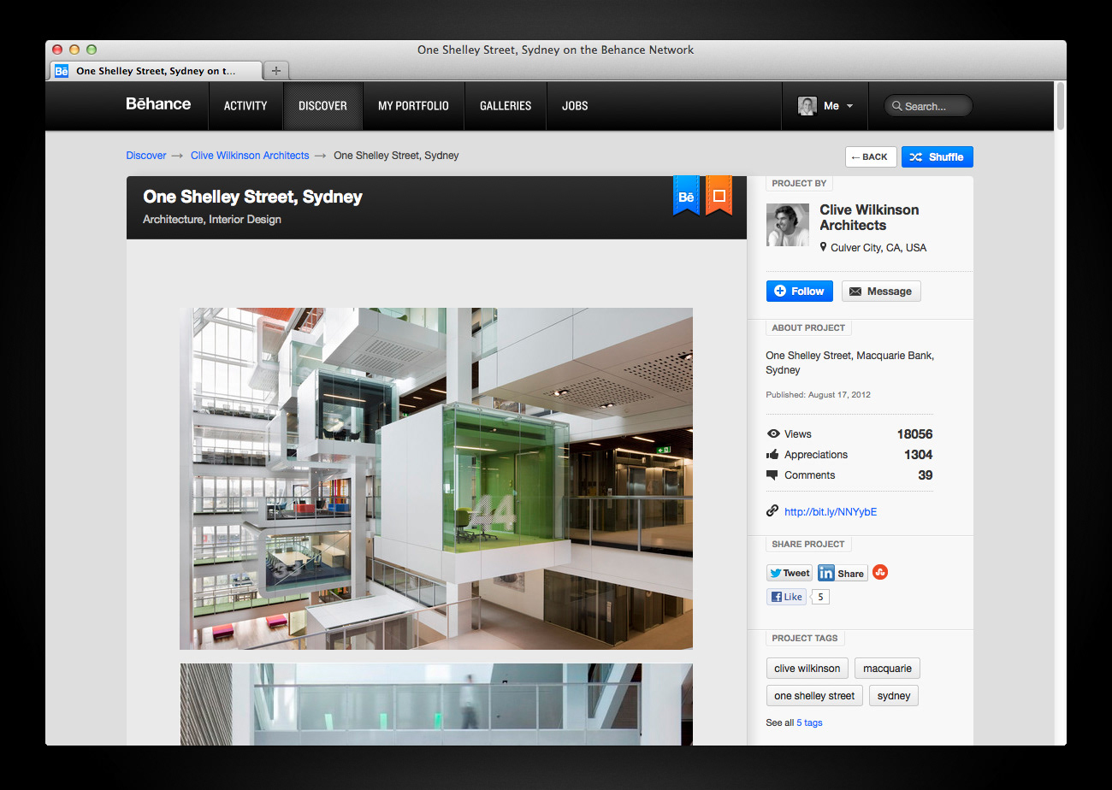The width and height of the screenshot is (1112, 790).
Task: Click the vertical page scrollbar thumb
Action: coord(1061,106)
